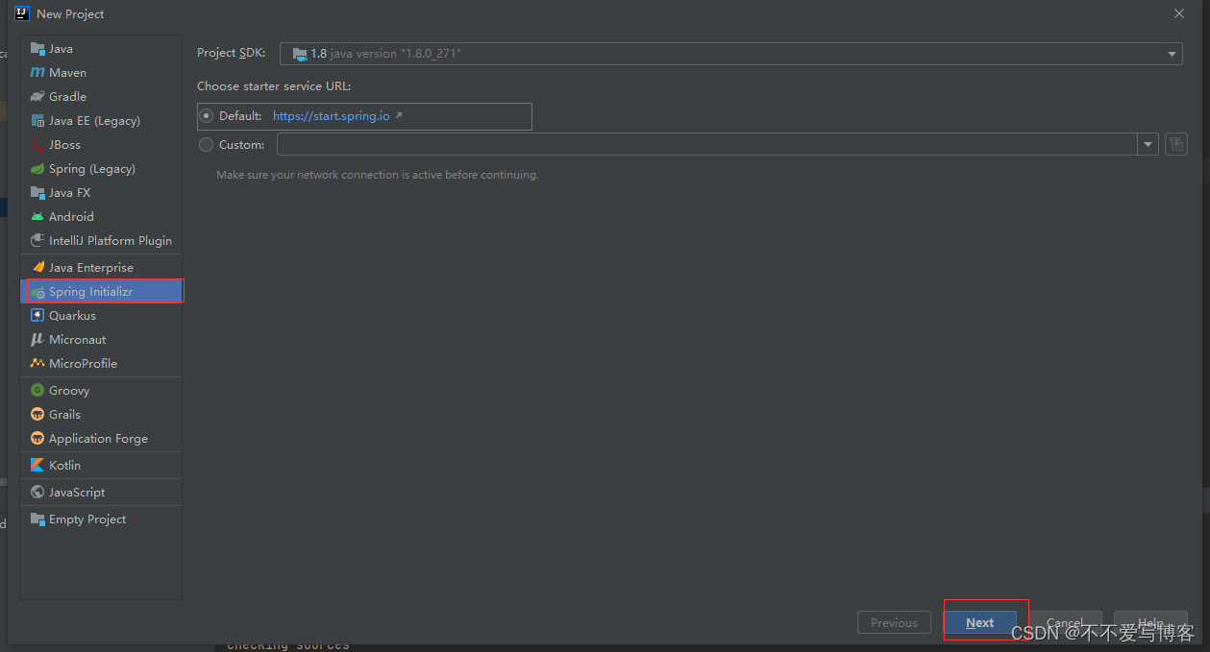Choose the Maven project type label
This screenshot has width=1210, height=652.
pos(67,73)
